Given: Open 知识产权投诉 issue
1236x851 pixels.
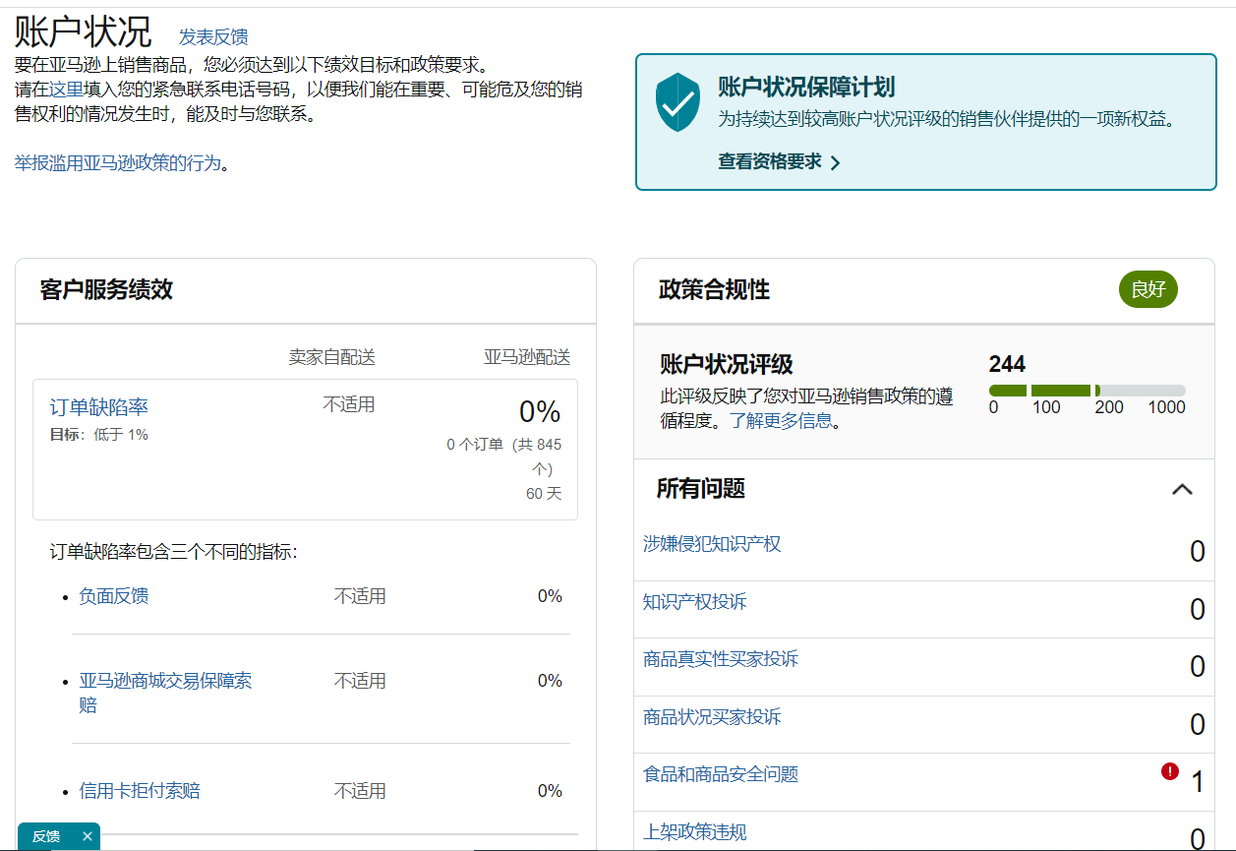Looking at the screenshot, I should point(694,601).
